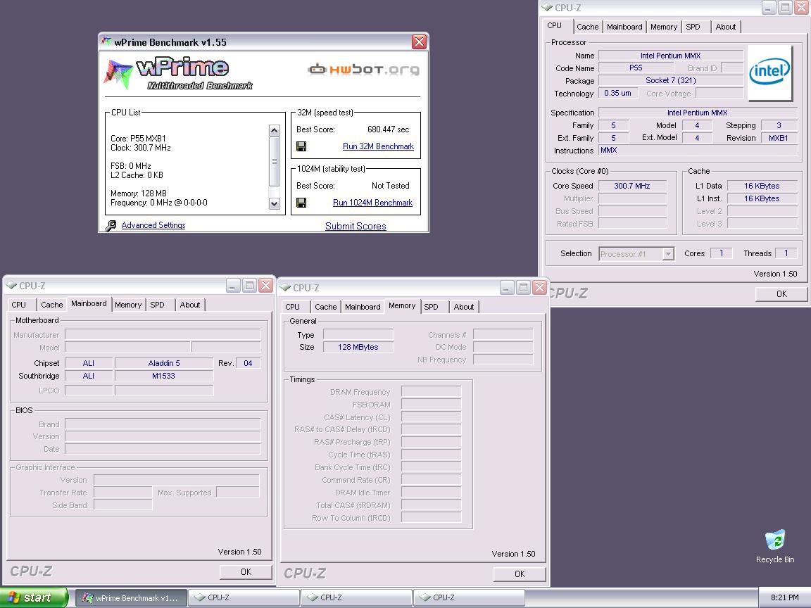This screenshot has height=608, width=811.
Task: Open wPrime Benchmark taskbar button
Action: 131,598
